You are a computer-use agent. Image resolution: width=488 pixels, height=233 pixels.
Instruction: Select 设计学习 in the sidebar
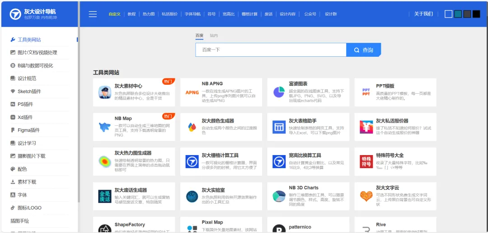pyautogui.click(x=27, y=143)
